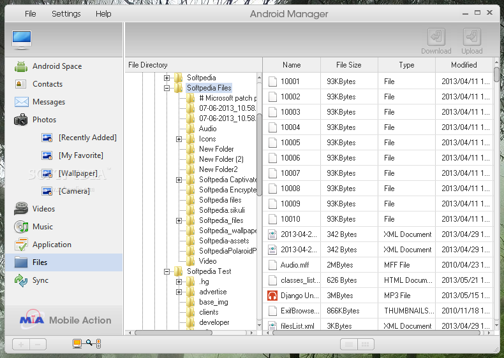Click the tree vertical scrollbar thumb
504x358 pixels.
pos(260,155)
